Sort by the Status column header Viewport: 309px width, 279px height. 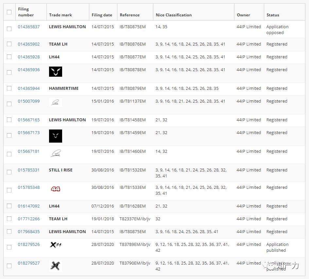[x=273, y=15]
